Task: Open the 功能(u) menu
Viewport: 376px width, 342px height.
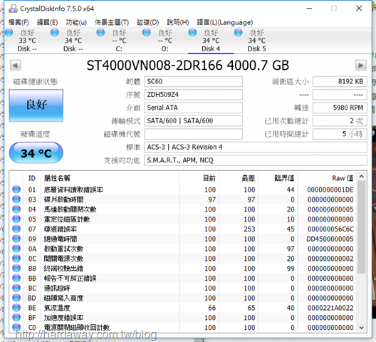Action: tap(76, 22)
